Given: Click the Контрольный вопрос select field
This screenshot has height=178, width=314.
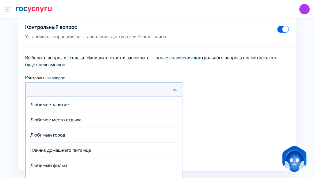Looking at the screenshot, I should (x=104, y=89).
